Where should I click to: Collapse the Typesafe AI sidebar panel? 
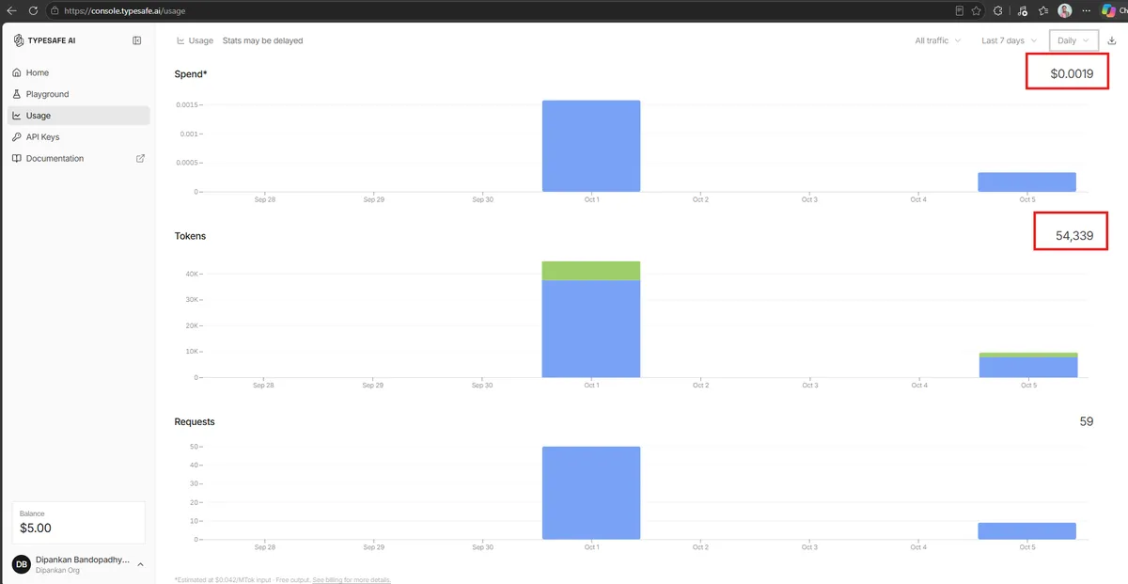pyautogui.click(x=137, y=40)
